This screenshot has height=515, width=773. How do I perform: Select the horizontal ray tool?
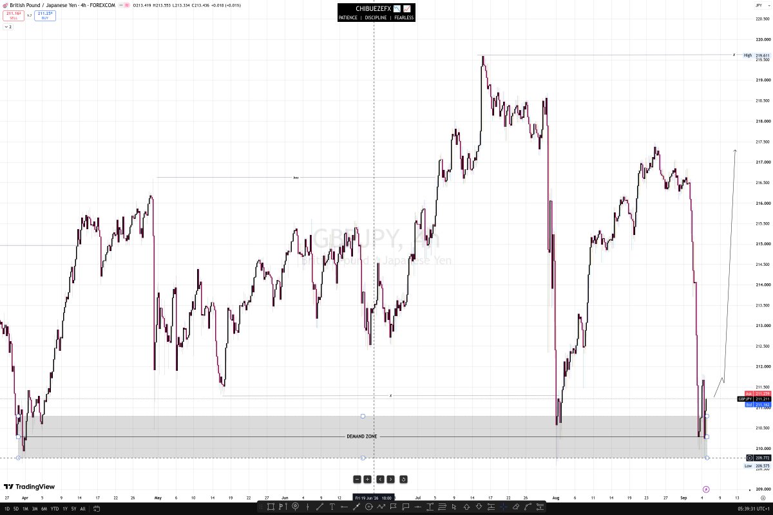[x=344, y=507]
